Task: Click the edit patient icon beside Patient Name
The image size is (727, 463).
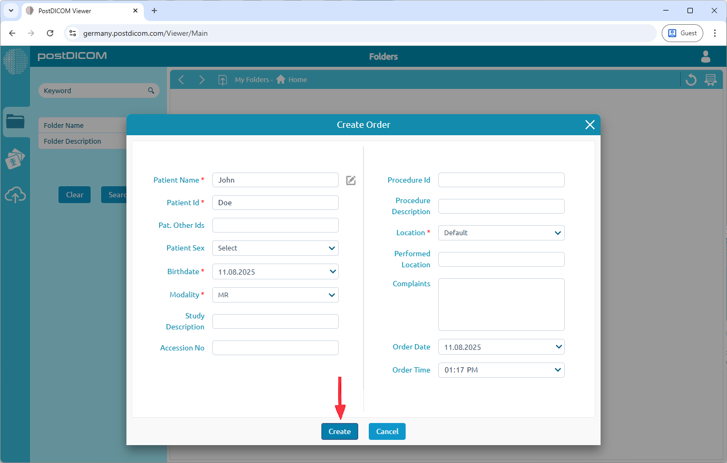Action: point(351,180)
